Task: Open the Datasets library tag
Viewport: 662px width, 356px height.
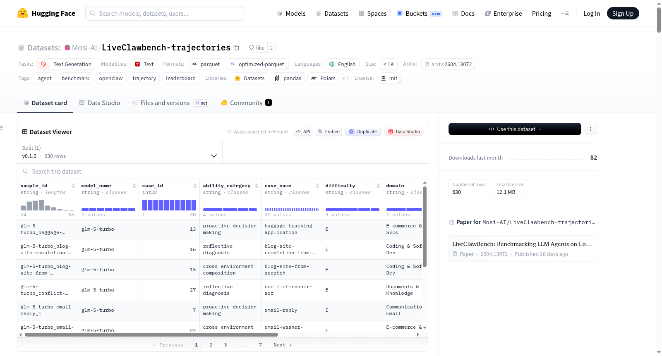Action: point(249,78)
